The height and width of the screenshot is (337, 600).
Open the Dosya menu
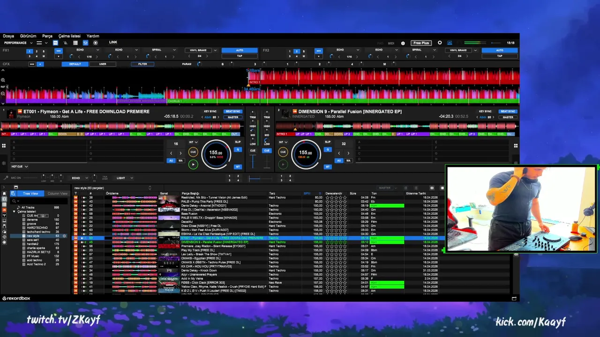coord(8,36)
